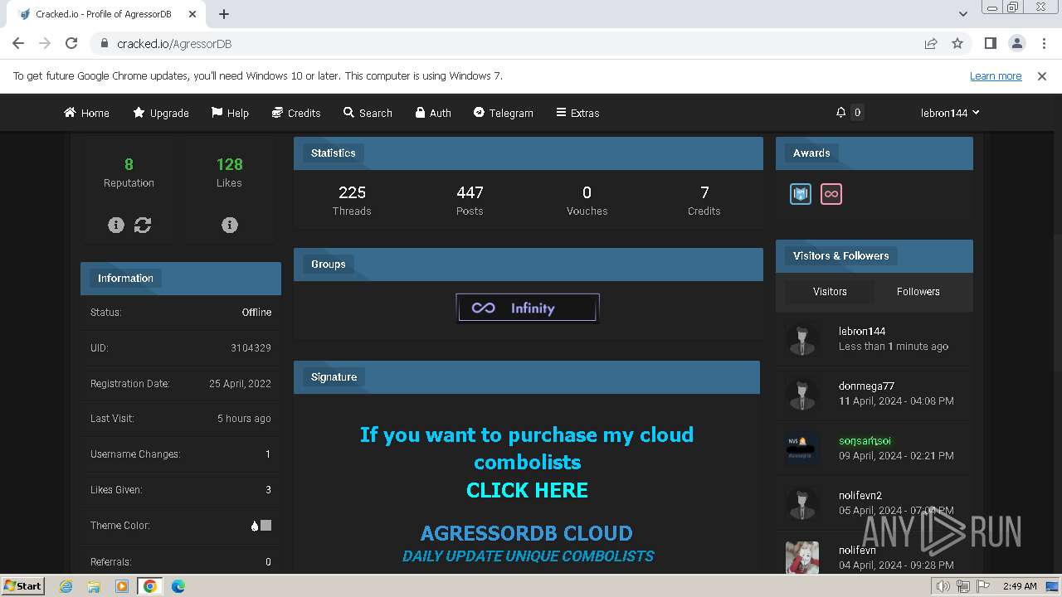Open a new browser tab

(x=224, y=14)
